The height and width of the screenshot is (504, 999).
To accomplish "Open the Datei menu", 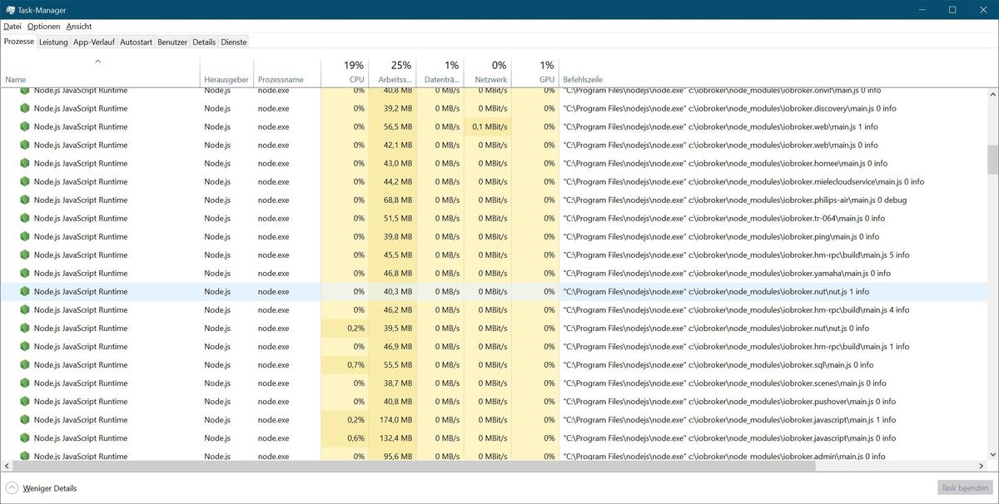I will pyautogui.click(x=12, y=27).
